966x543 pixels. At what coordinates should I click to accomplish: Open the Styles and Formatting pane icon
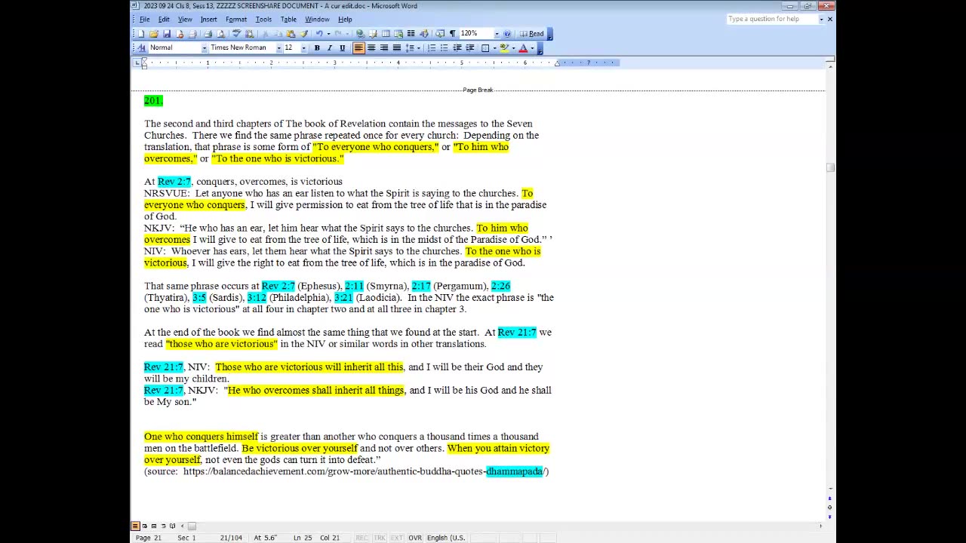pyautogui.click(x=142, y=48)
